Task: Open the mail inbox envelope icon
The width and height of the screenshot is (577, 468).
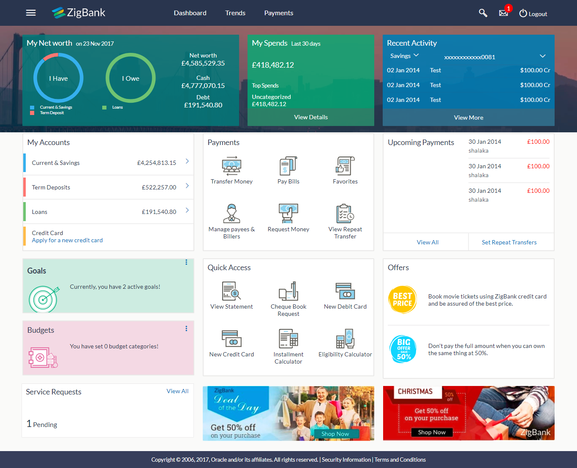Action: pyautogui.click(x=504, y=13)
